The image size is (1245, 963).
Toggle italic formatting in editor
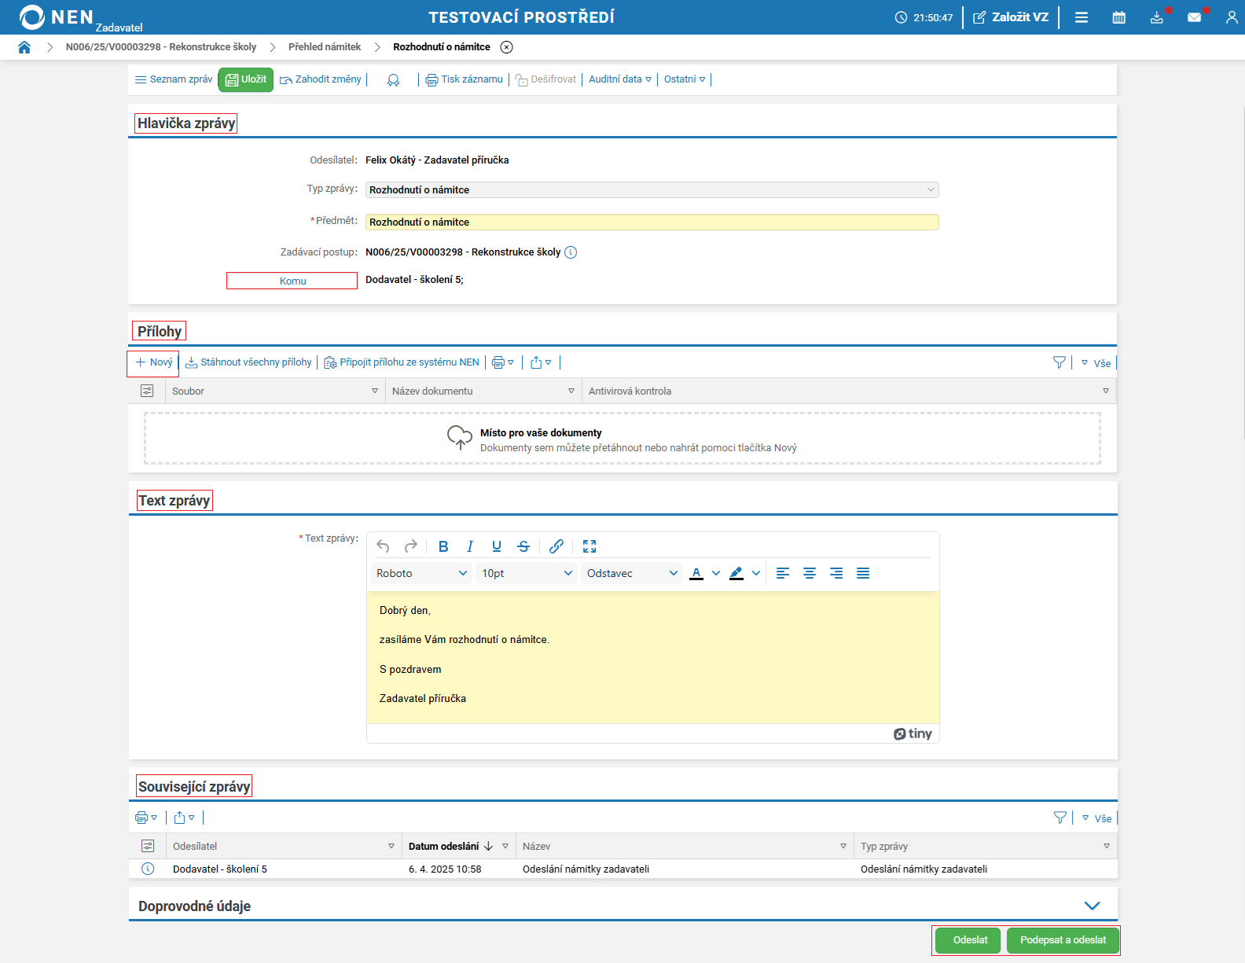click(x=470, y=546)
